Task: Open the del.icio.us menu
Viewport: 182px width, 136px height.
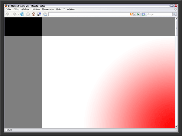Action: point(71,9)
